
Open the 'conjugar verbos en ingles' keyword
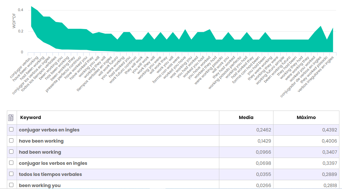49,130
